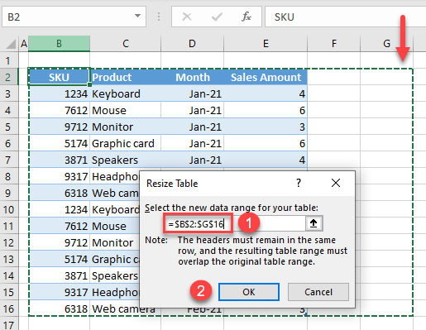Select column D header
426x330 pixels.
click(192, 44)
